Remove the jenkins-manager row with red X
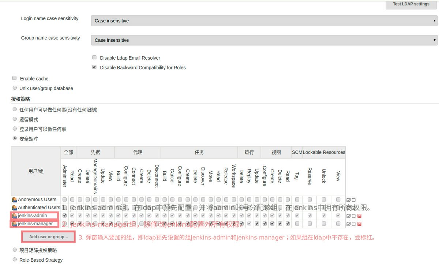 pyautogui.click(x=359, y=224)
